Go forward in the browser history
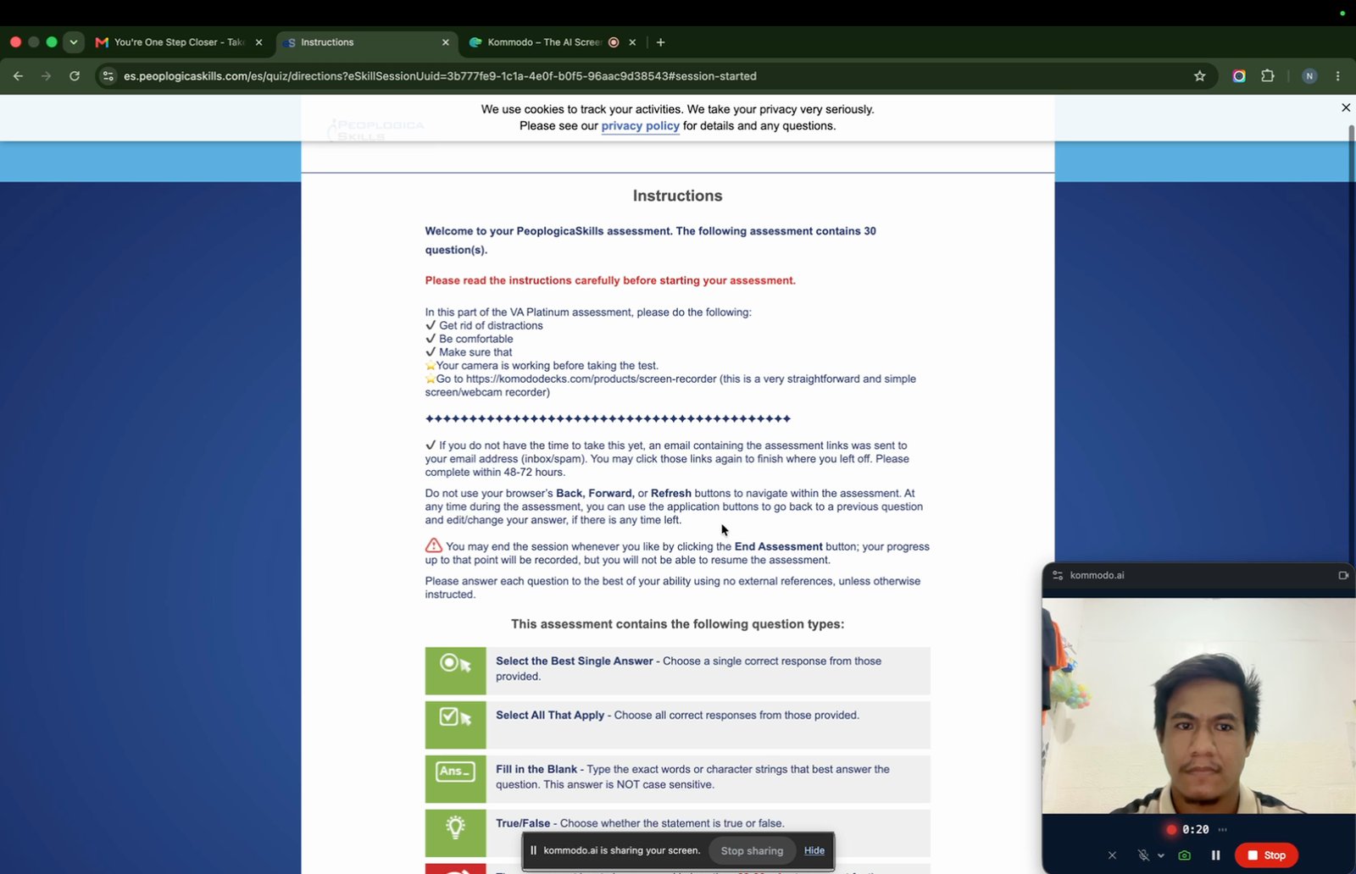This screenshot has width=1356, height=874. tap(46, 76)
